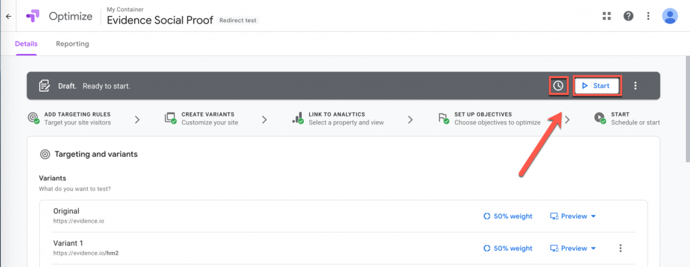Expand the Preview dropdown for Variant 1
This screenshot has width=690, height=267.
pyautogui.click(x=573, y=249)
